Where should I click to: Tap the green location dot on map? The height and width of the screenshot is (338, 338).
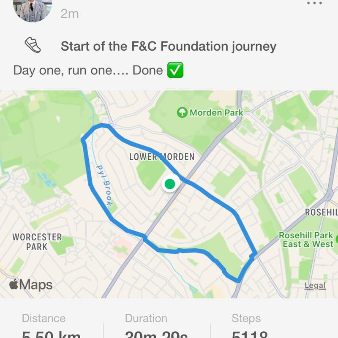point(170,184)
